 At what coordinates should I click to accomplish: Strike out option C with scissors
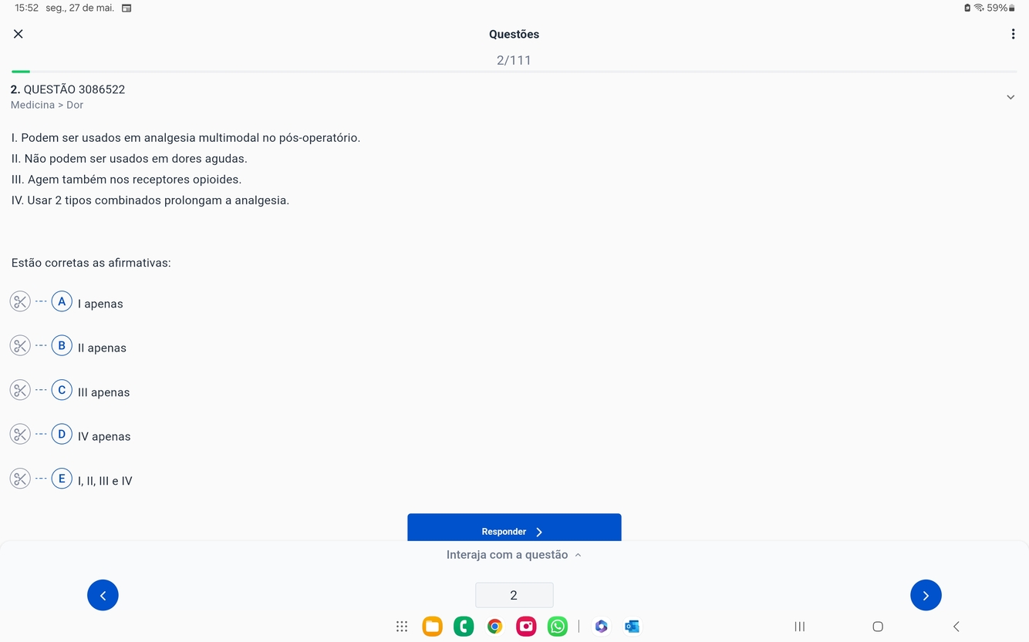pos(20,390)
